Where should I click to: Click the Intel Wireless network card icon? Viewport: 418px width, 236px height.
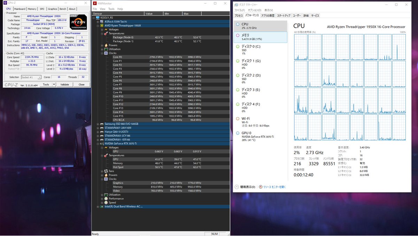[102, 206]
